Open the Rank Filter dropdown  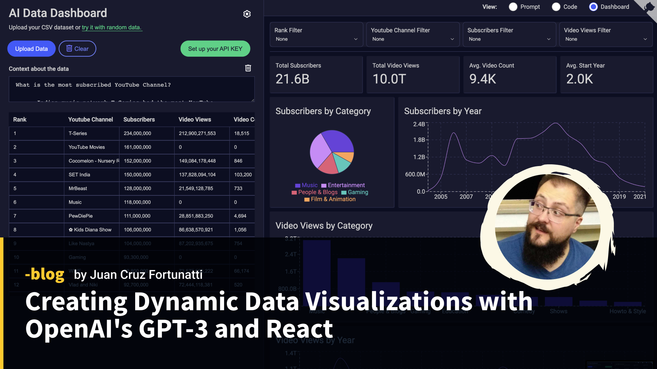click(x=316, y=35)
